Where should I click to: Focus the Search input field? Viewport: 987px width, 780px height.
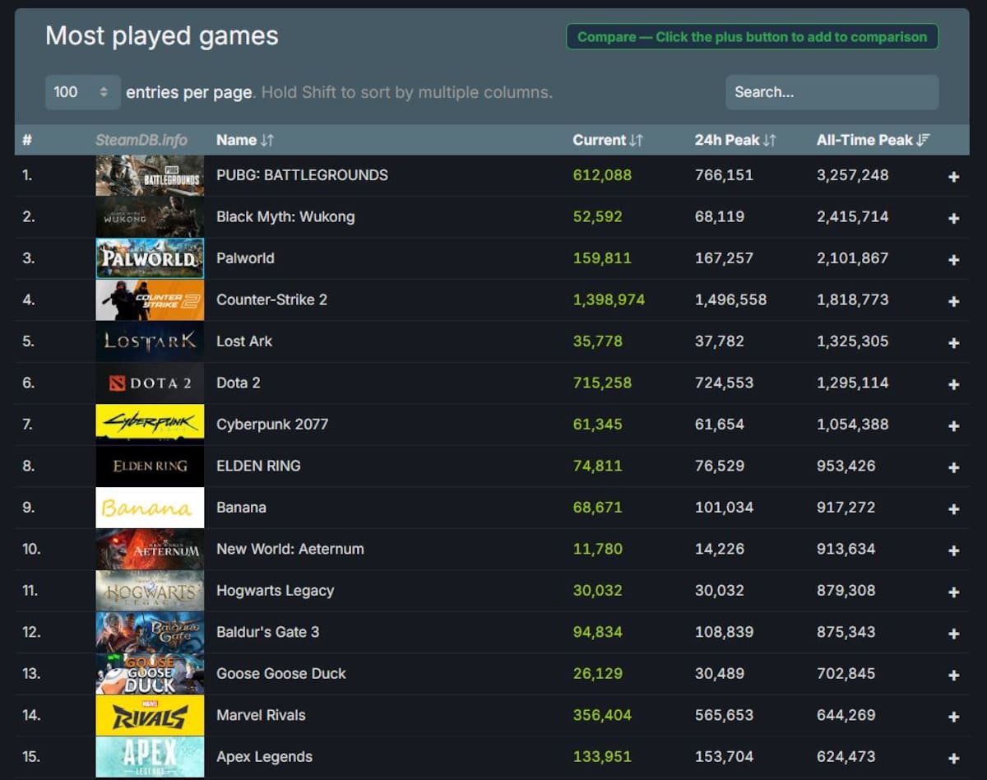832,92
